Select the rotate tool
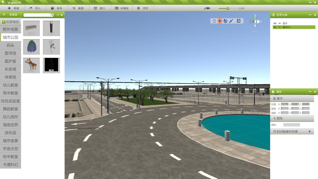Viewport: 318px width, 179px height. point(225,21)
